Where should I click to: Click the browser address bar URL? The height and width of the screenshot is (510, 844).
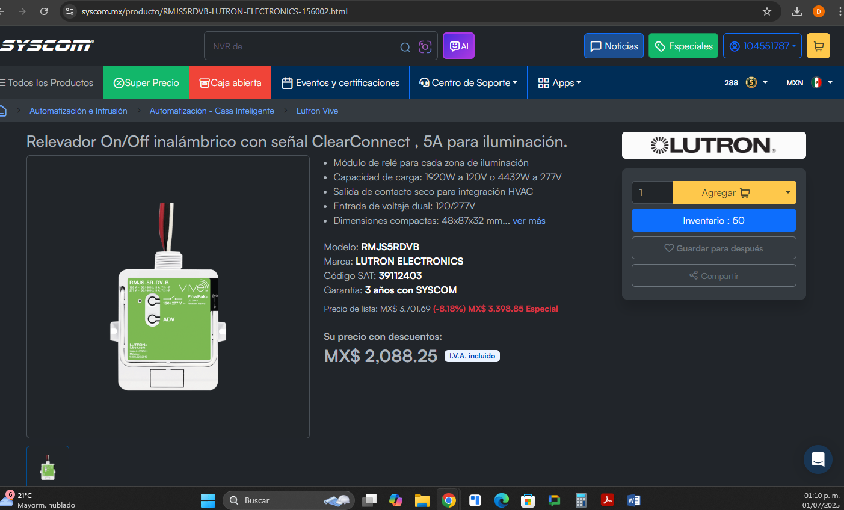[215, 11]
